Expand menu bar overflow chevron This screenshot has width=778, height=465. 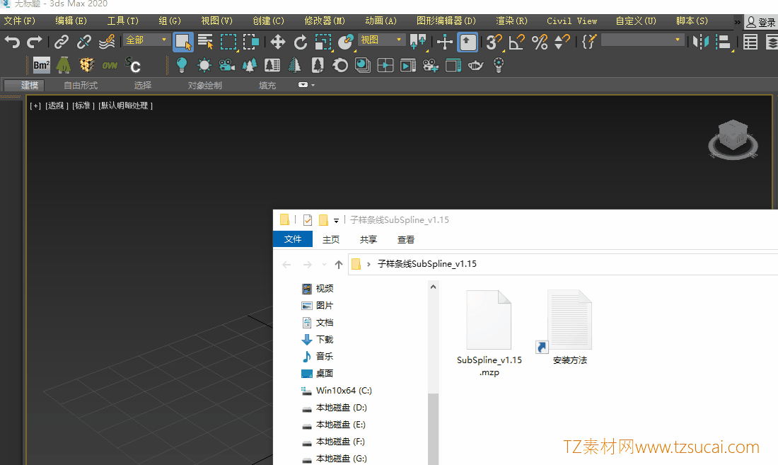737,22
